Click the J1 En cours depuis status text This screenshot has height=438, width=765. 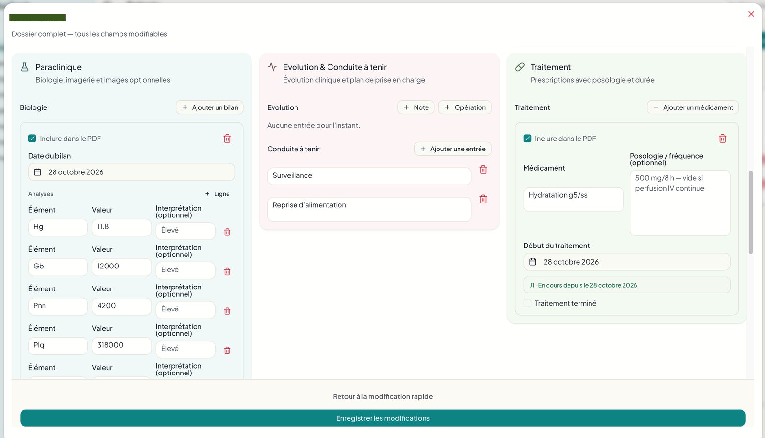point(583,285)
